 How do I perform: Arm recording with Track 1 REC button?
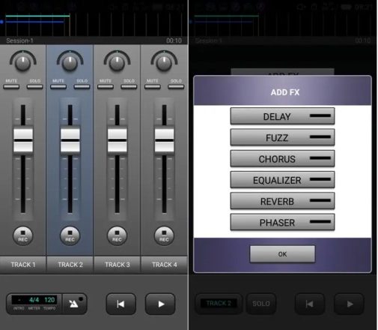pos(23,235)
